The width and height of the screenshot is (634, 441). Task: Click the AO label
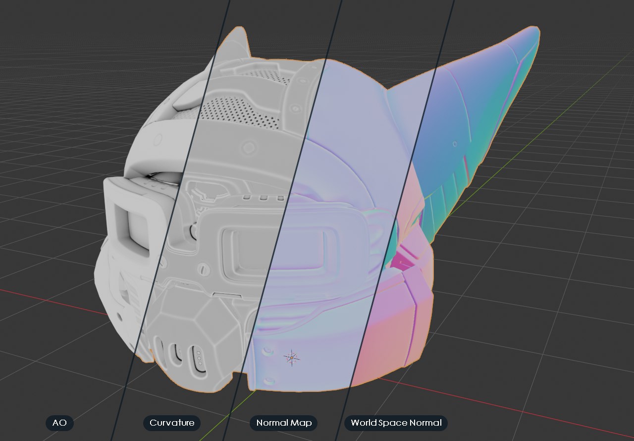pyautogui.click(x=59, y=423)
